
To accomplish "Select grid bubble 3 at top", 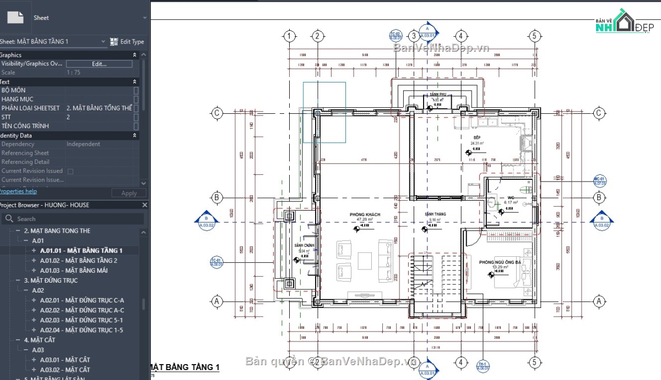I will click(414, 36).
